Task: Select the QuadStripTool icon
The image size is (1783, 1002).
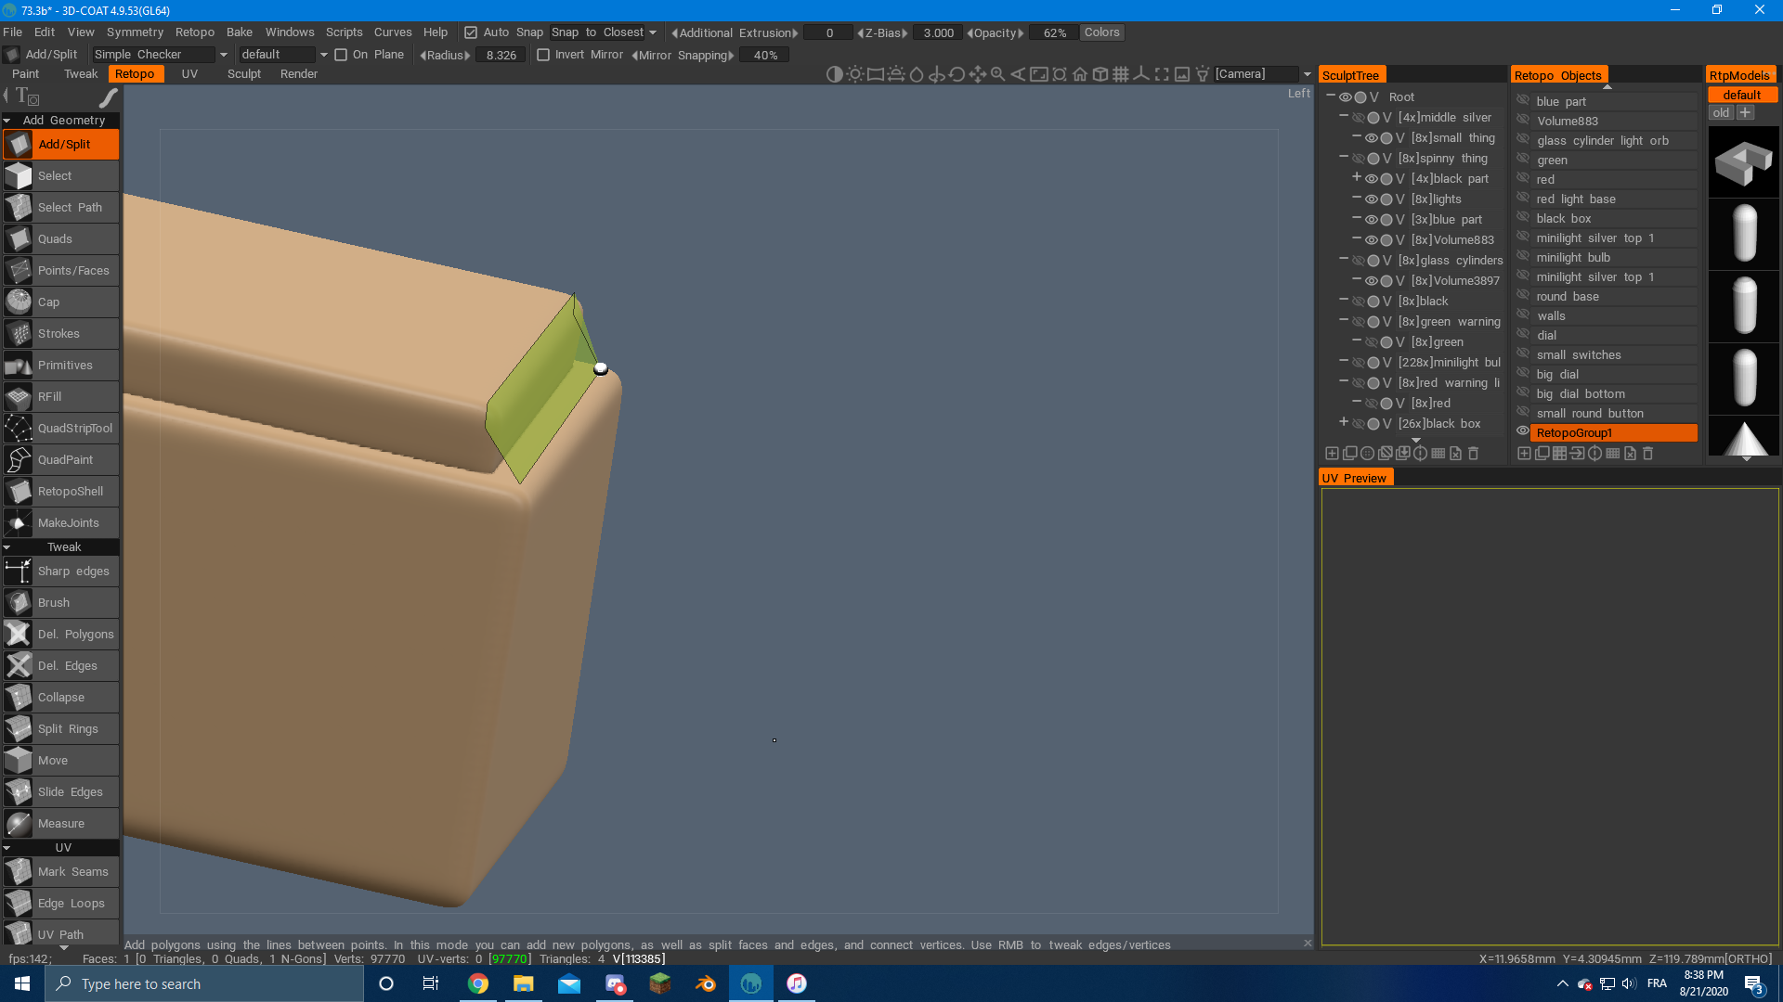Action: tap(19, 429)
